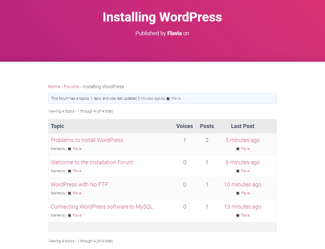Click starter name Flavia under Connecting WordPress software to MySQL
This screenshot has height=249, width=325.
pos(77,215)
